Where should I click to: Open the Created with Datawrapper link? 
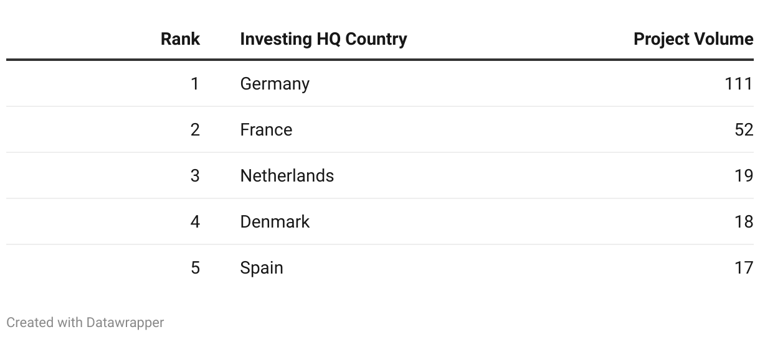click(x=85, y=322)
